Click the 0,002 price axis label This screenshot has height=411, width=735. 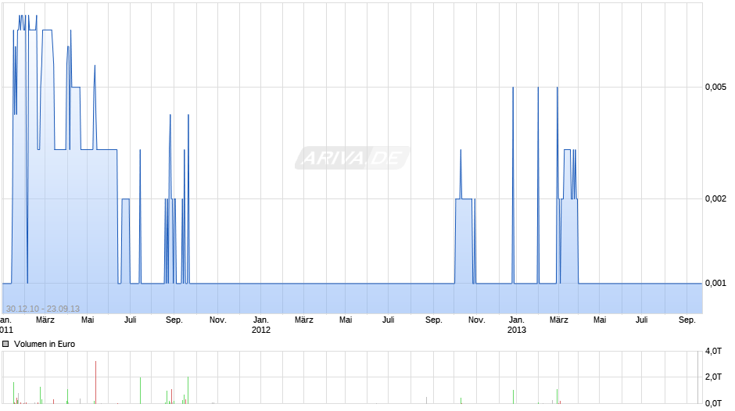(715, 198)
